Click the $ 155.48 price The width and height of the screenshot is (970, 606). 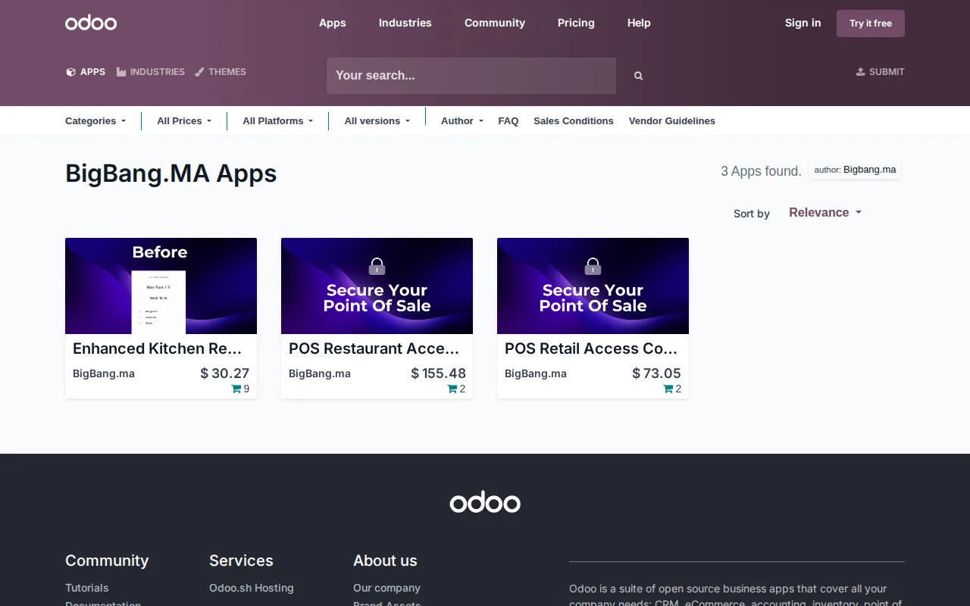click(x=439, y=373)
